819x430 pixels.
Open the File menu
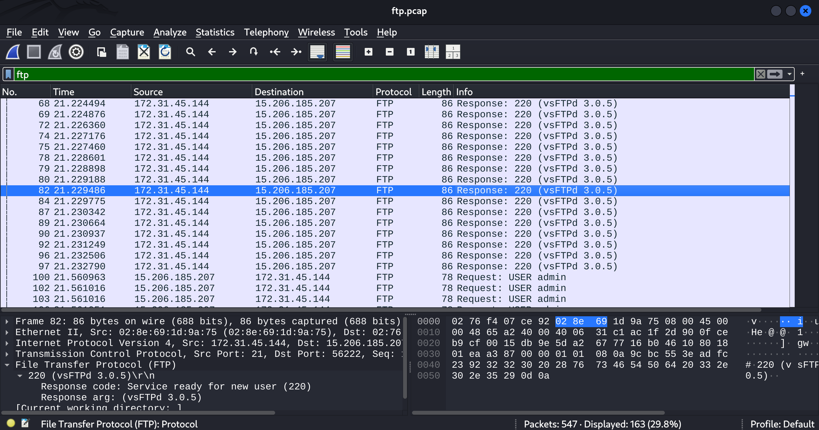[x=14, y=32]
